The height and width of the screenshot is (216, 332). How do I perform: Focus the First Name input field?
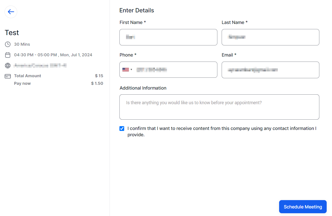click(168, 37)
